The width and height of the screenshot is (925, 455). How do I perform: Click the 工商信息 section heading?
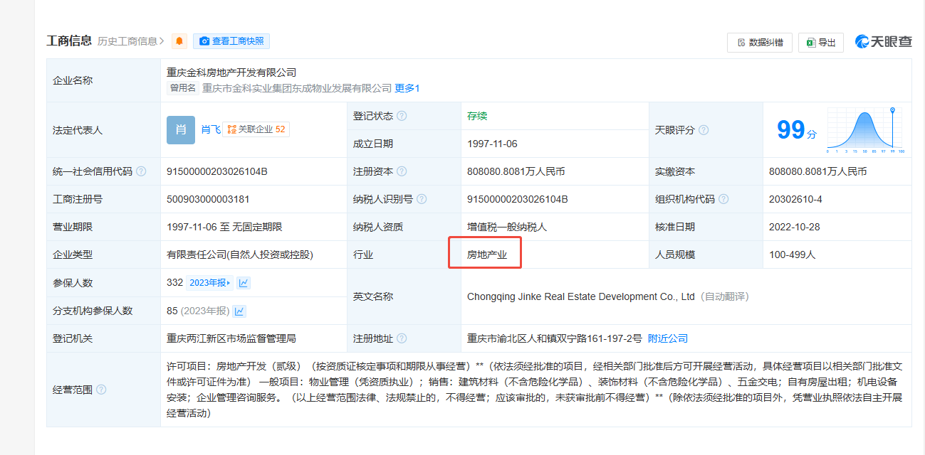[x=69, y=41]
